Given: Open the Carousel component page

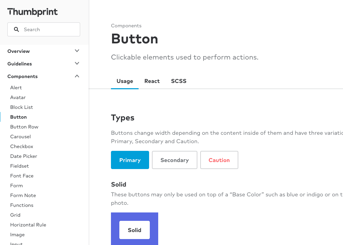Looking at the screenshot, I should coord(20,136).
